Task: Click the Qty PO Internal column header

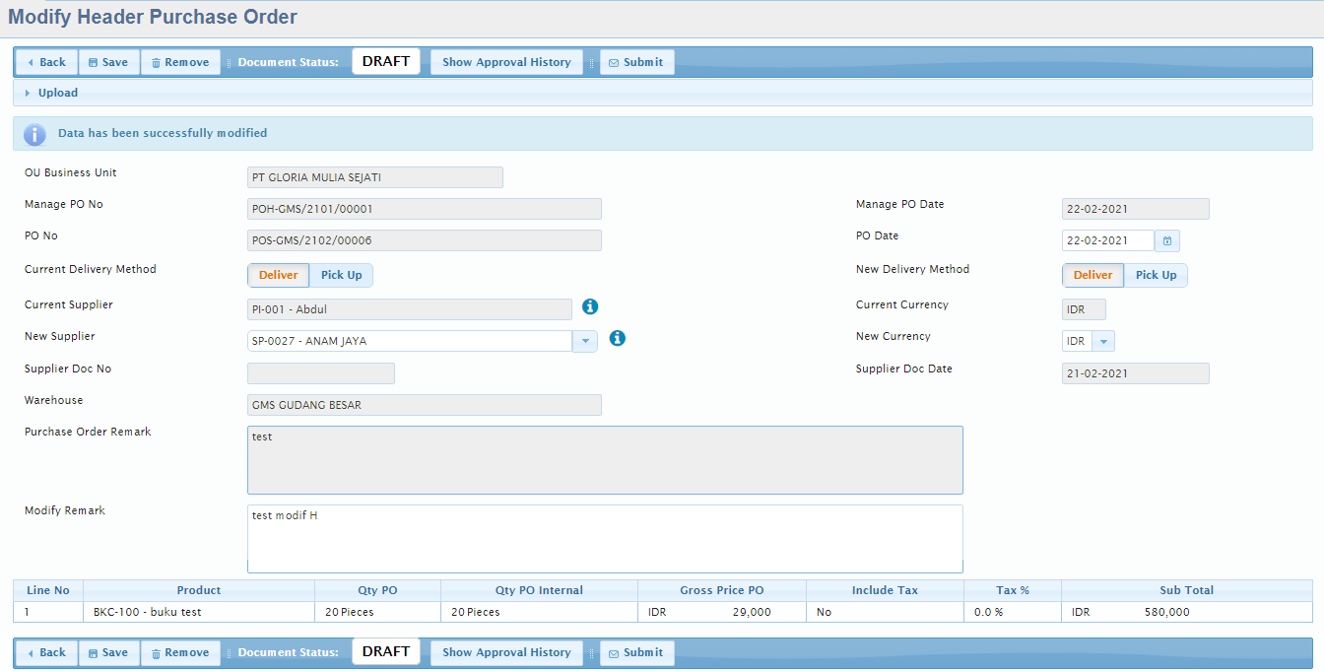Action: 539,590
